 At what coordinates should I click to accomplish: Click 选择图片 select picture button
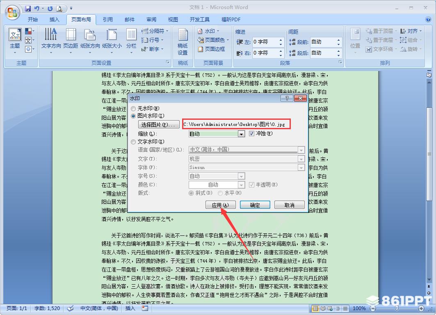(x=159, y=125)
